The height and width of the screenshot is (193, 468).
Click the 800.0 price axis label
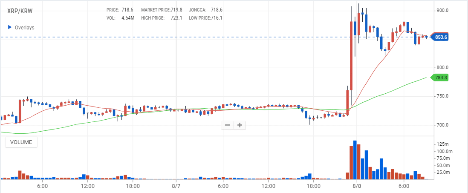coord(442,67)
